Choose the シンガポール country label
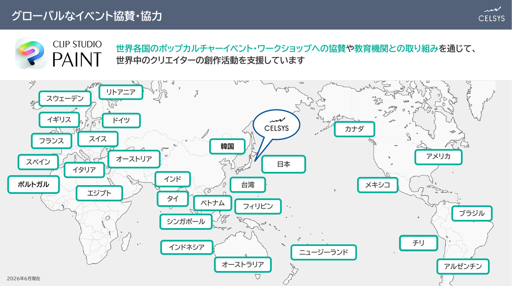This screenshot has height=286, width=512. pyautogui.click(x=186, y=222)
